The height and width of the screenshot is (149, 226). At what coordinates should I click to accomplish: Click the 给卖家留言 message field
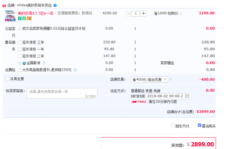click(62, 93)
